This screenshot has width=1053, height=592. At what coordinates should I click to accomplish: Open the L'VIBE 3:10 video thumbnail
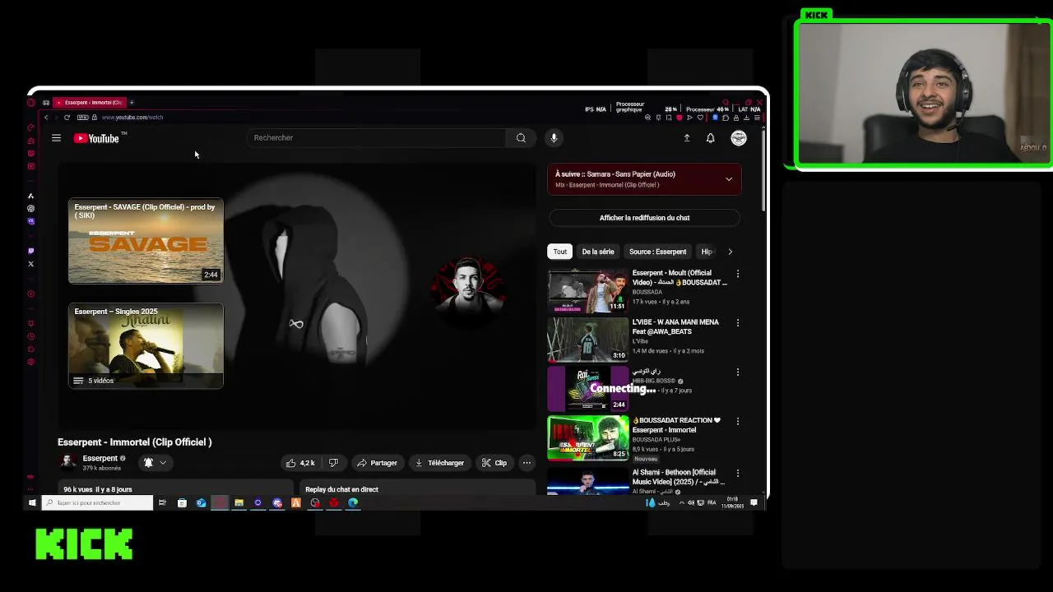pyautogui.click(x=587, y=340)
